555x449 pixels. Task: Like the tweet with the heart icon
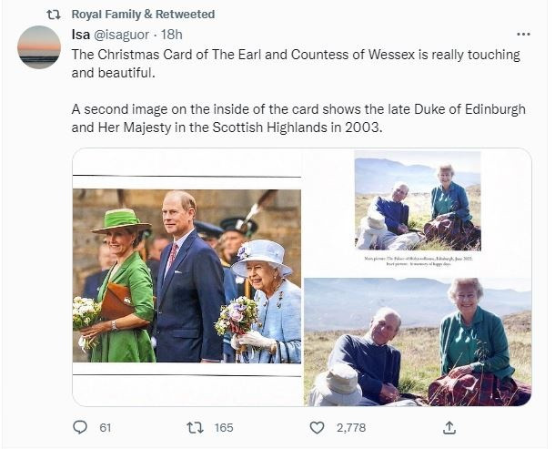[x=317, y=427]
